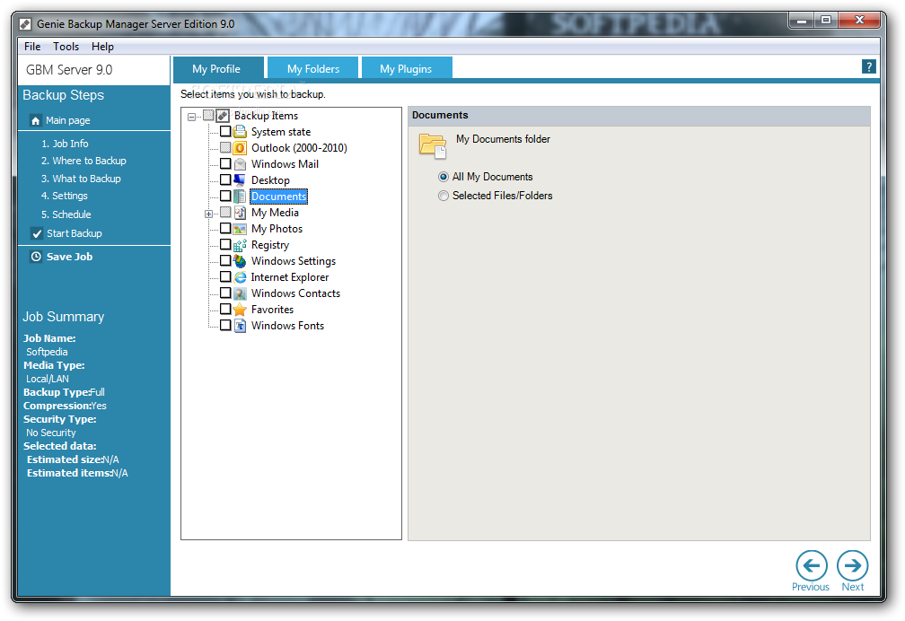Check the Internet Explorer checkbox

[225, 277]
